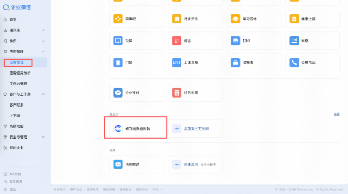Open the 打印 printer icon
Screen dimensions: 348x194
click(235, 41)
